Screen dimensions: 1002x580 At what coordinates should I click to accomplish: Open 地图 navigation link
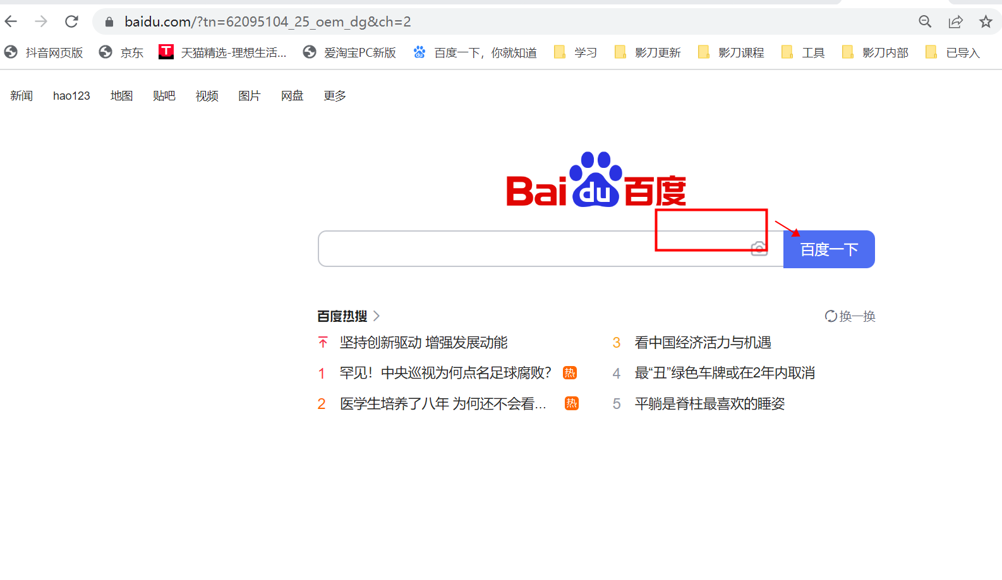[122, 96]
